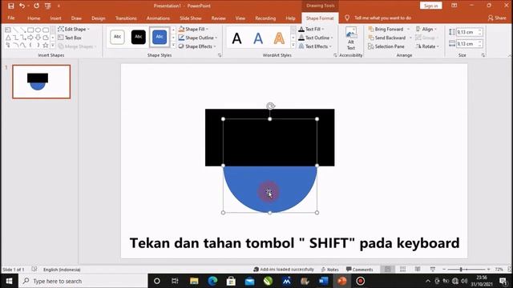The width and height of the screenshot is (513, 288).
Task: Click Bring Forward
Action: point(386,30)
